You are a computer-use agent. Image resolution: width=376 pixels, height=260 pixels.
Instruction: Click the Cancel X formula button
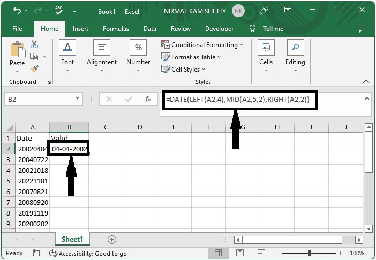pyautogui.click(x=109, y=99)
